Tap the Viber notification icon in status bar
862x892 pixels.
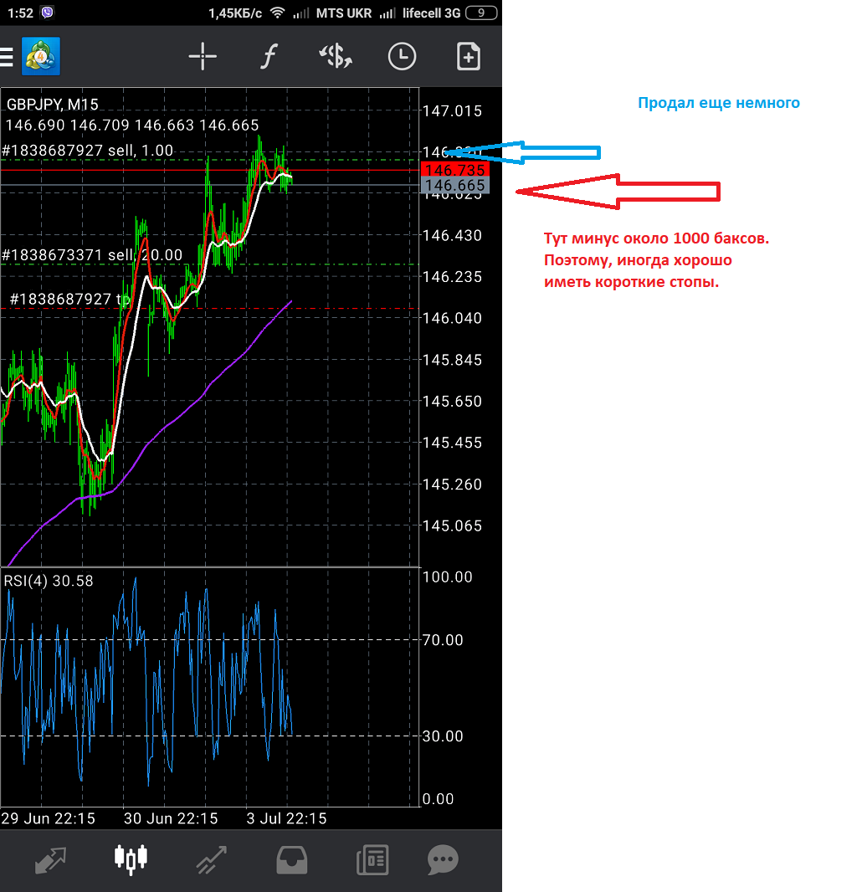click(x=47, y=13)
